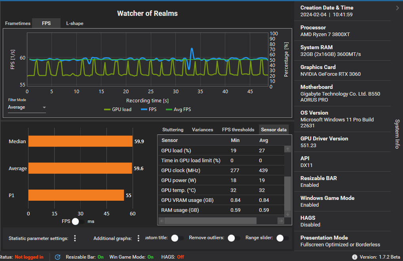The image size is (403, 261).
Task: Click the vertical System Info label
Action: coord(397,134)
